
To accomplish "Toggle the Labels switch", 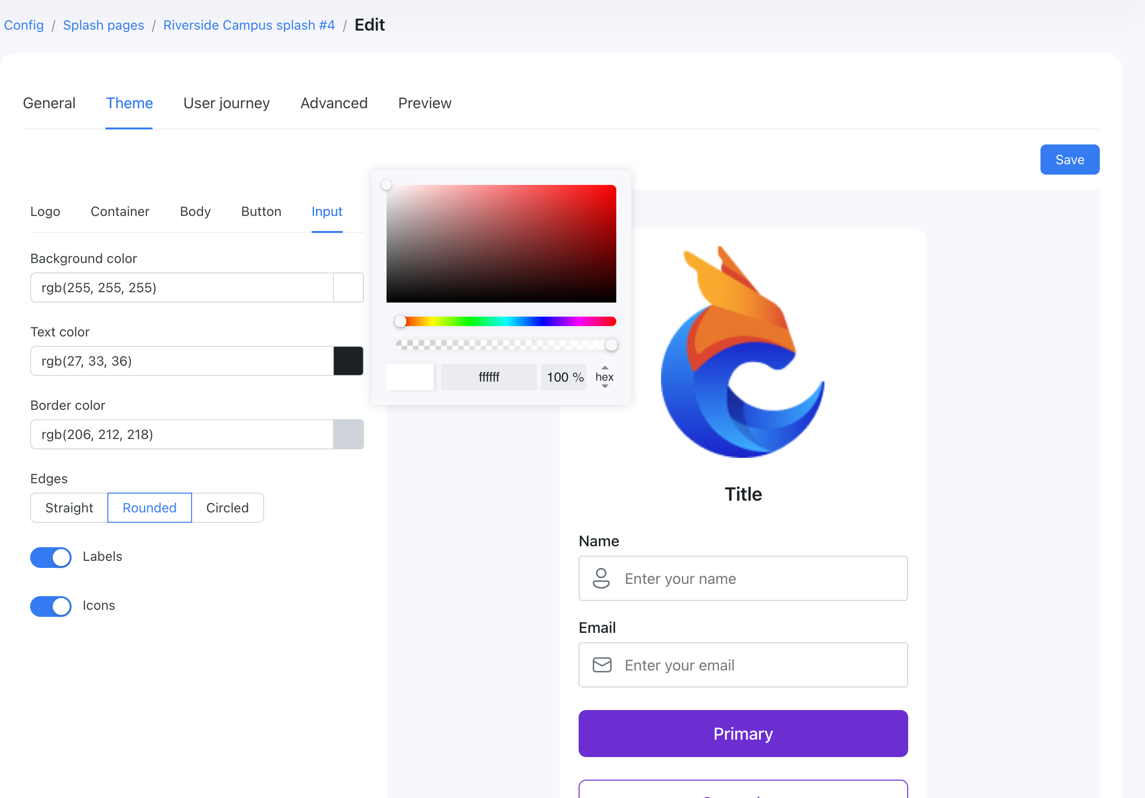I will coord(51,557).
